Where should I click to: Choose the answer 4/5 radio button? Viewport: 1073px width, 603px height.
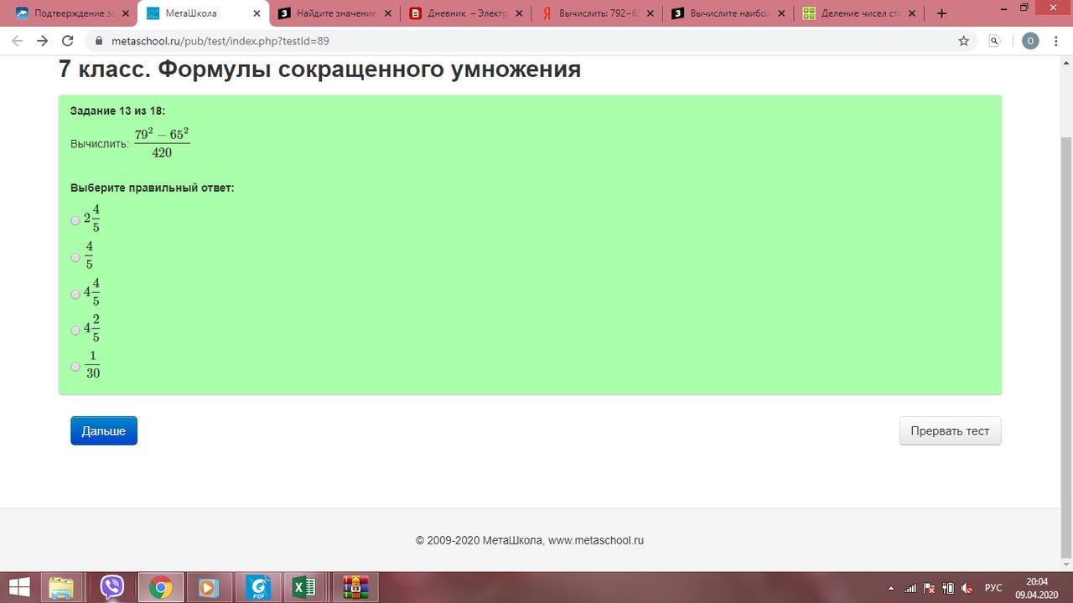coord(75,257)
